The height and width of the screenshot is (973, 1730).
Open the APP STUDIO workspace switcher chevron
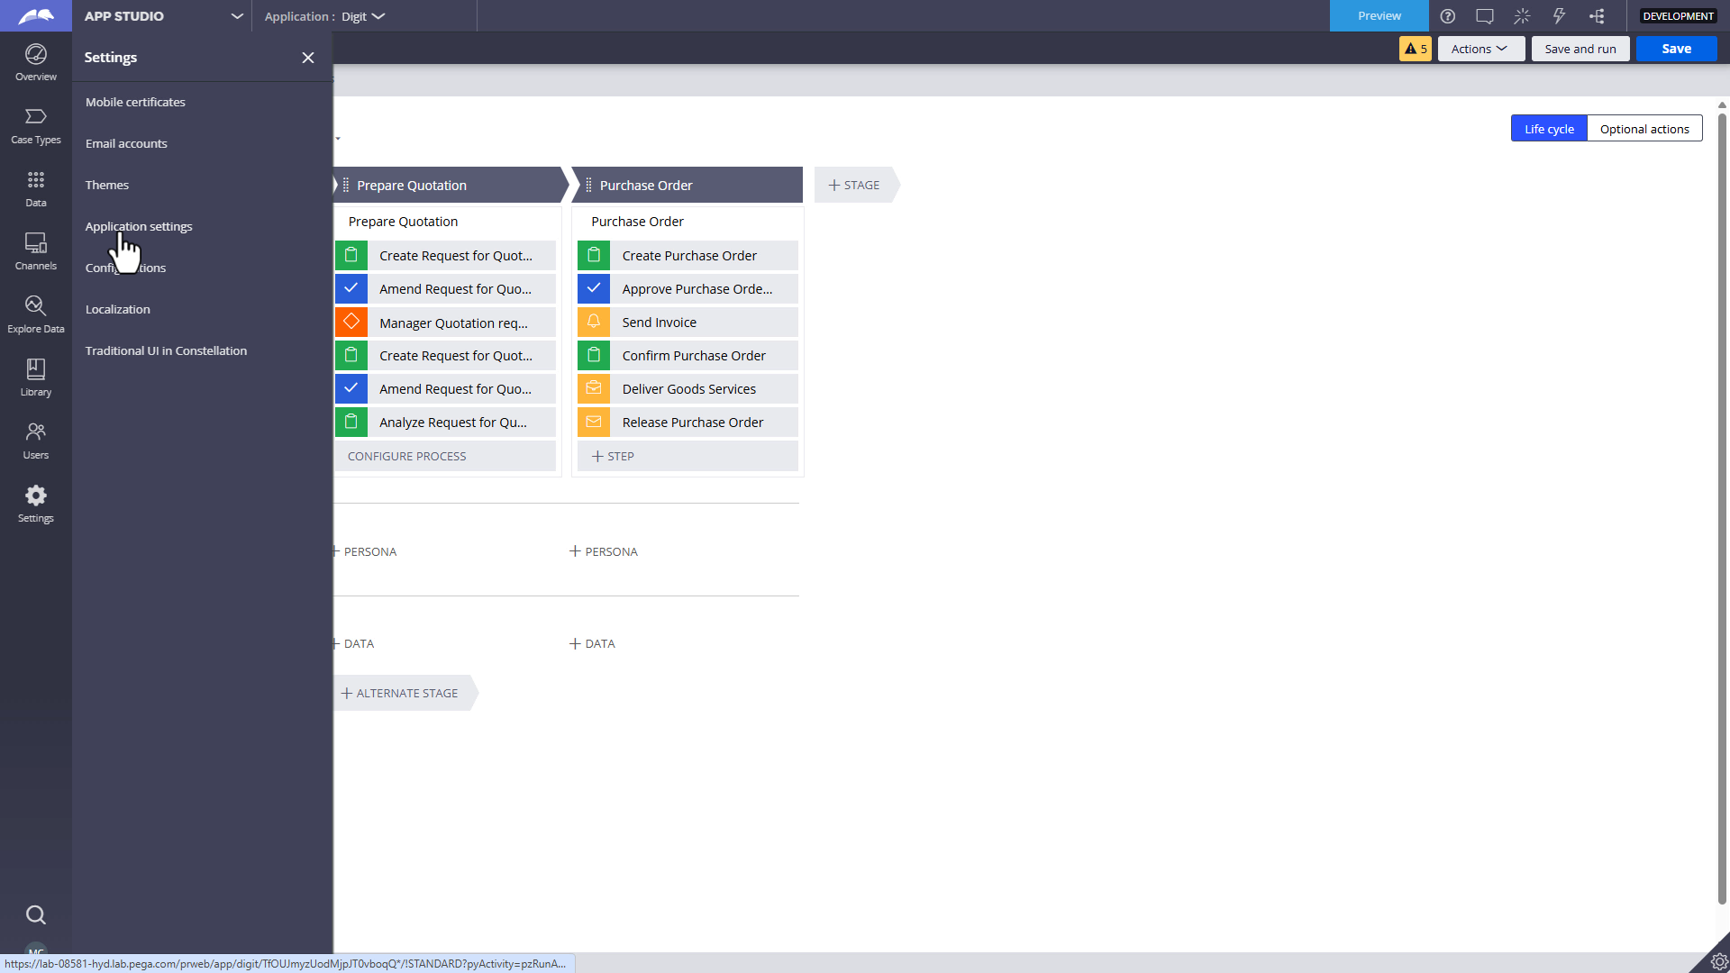click(236, 16)
